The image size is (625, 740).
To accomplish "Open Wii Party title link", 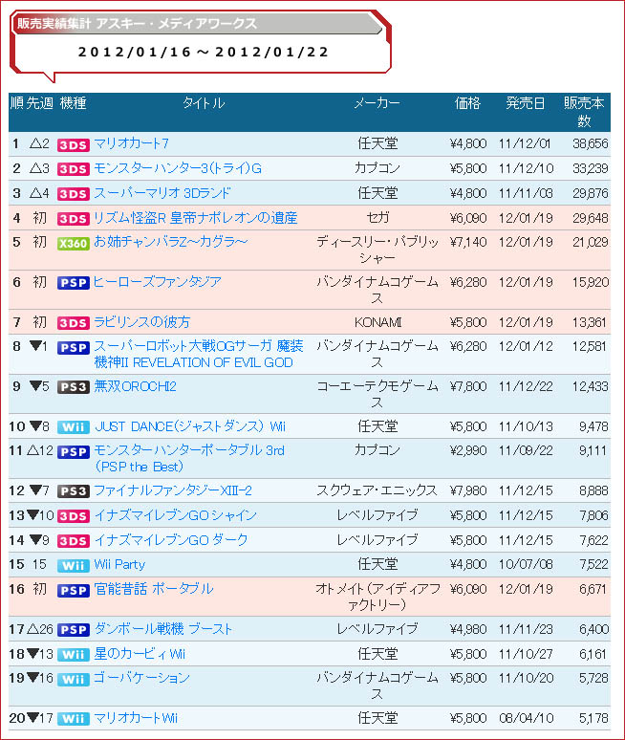I will 119,564.
